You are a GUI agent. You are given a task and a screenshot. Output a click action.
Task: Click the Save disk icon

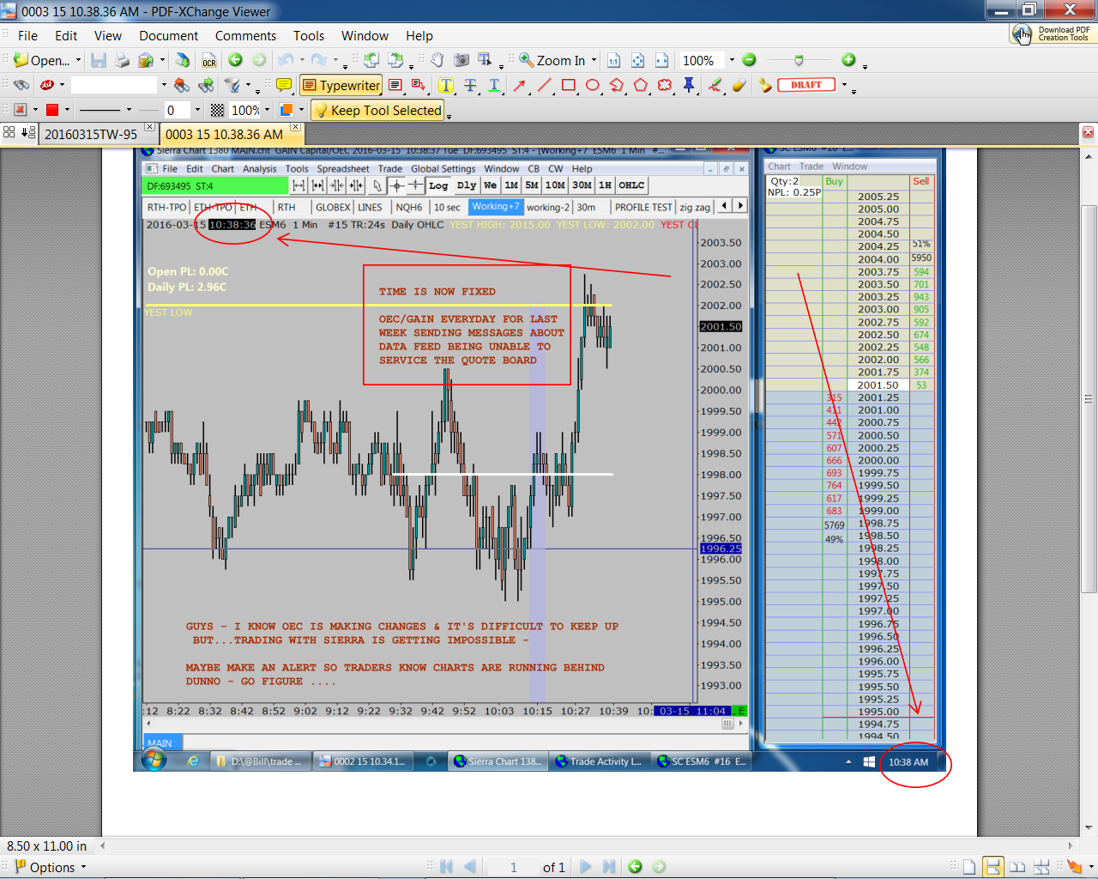pyautogui.click(x=99, y=60)
